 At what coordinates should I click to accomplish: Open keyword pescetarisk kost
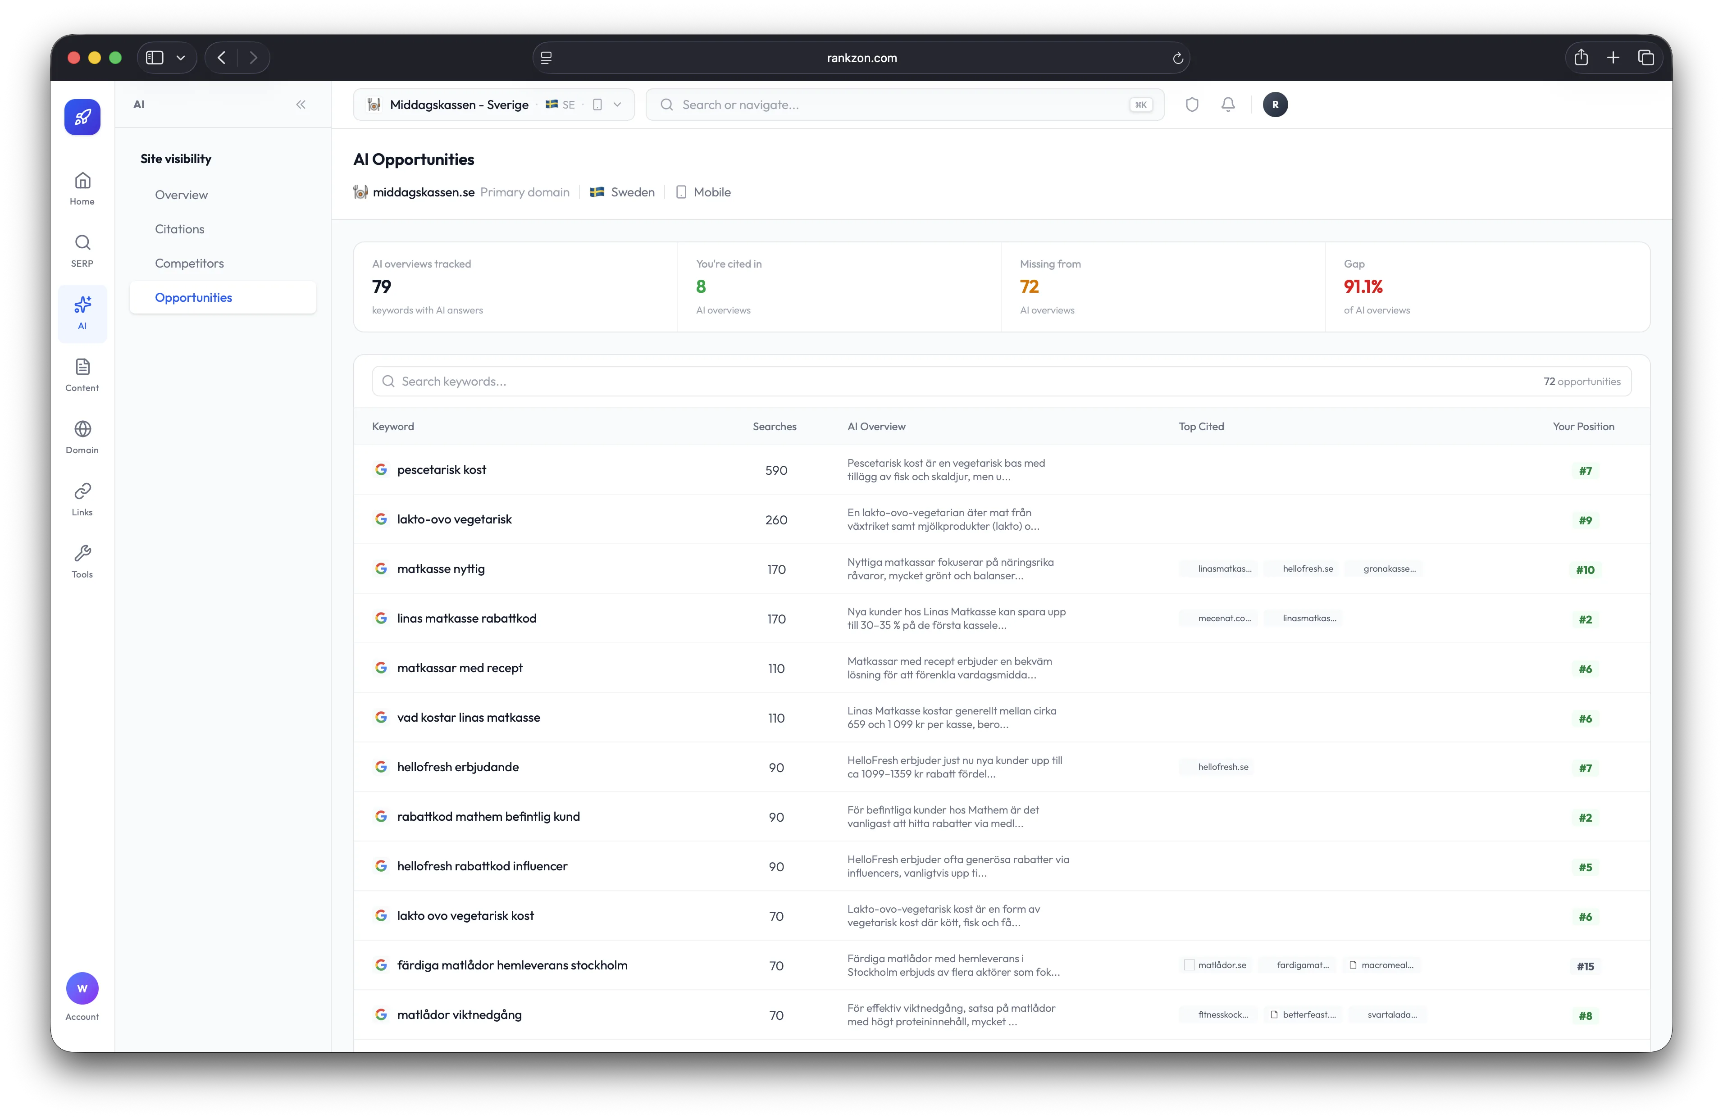pyautogui.click(x=442, y=469)
